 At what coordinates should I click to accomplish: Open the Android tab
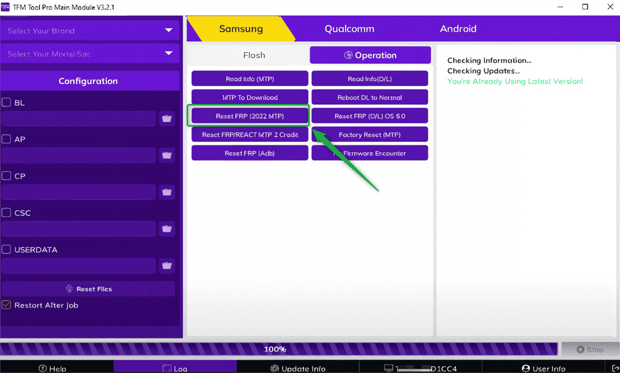(458, 28)
